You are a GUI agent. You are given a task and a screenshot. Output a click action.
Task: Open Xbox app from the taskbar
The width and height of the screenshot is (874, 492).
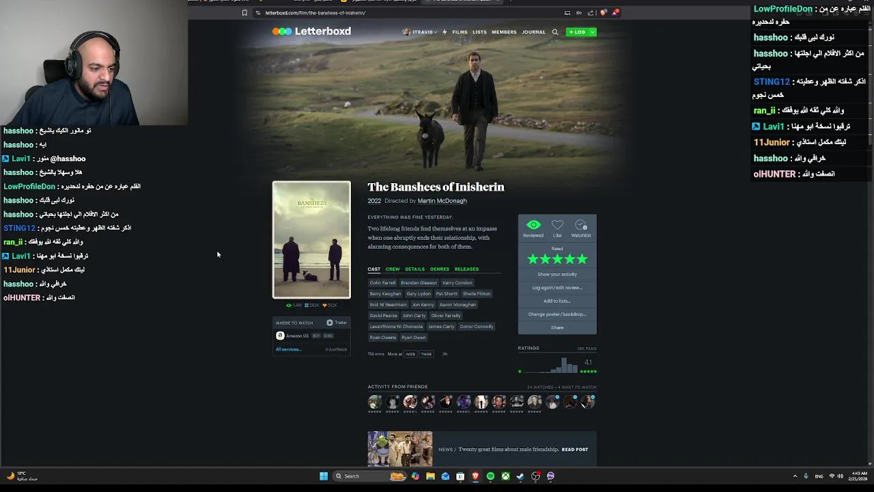coord(505,476)
